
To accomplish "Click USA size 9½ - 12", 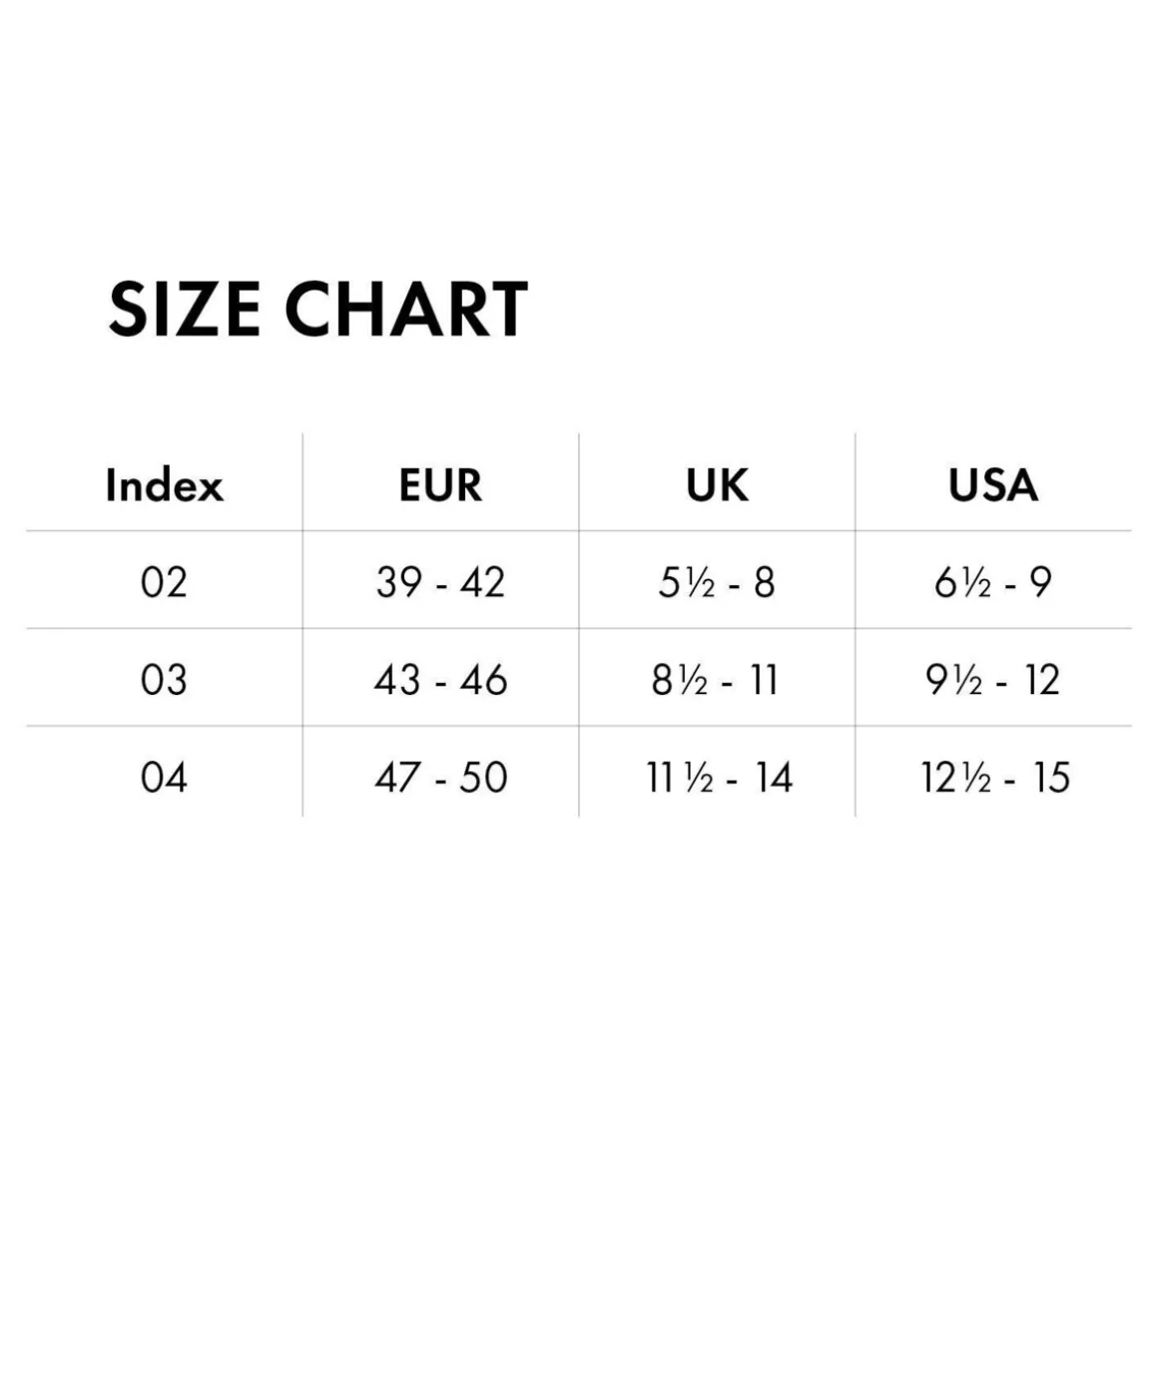I will 993,680.
